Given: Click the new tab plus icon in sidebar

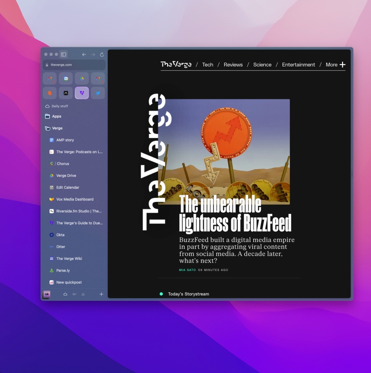Looking at the screenshot, I should click(101, 294).
